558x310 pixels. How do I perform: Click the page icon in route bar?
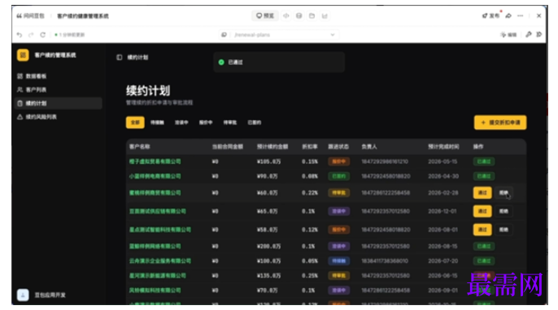coord(224,35)
